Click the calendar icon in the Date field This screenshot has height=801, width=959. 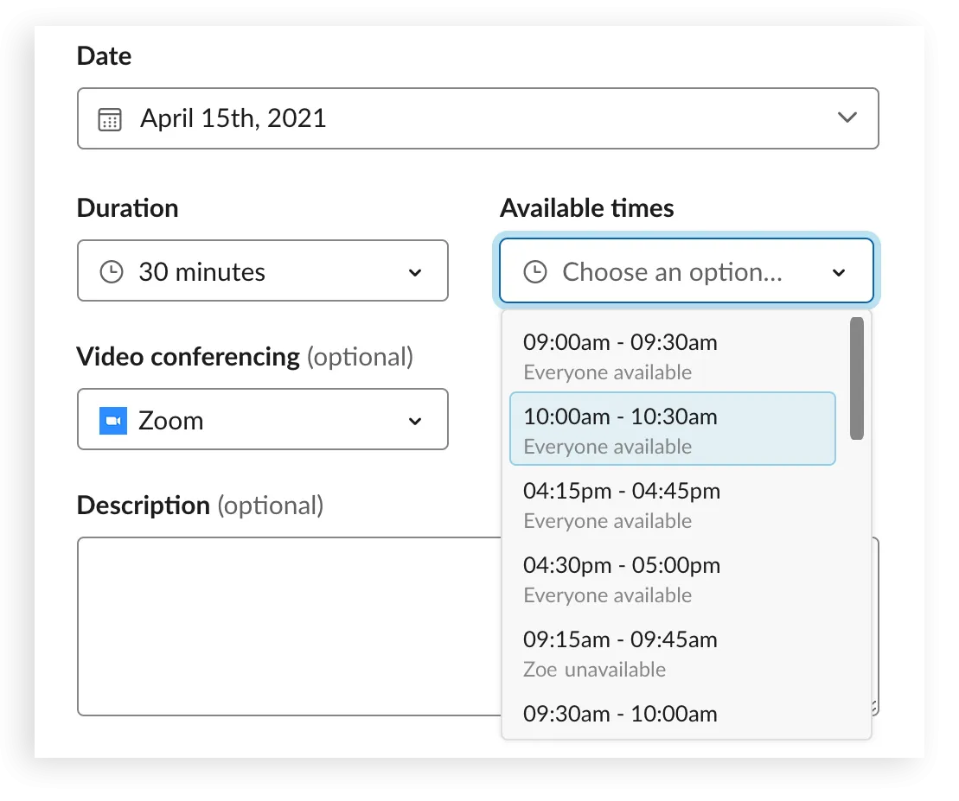pos(110,118)
